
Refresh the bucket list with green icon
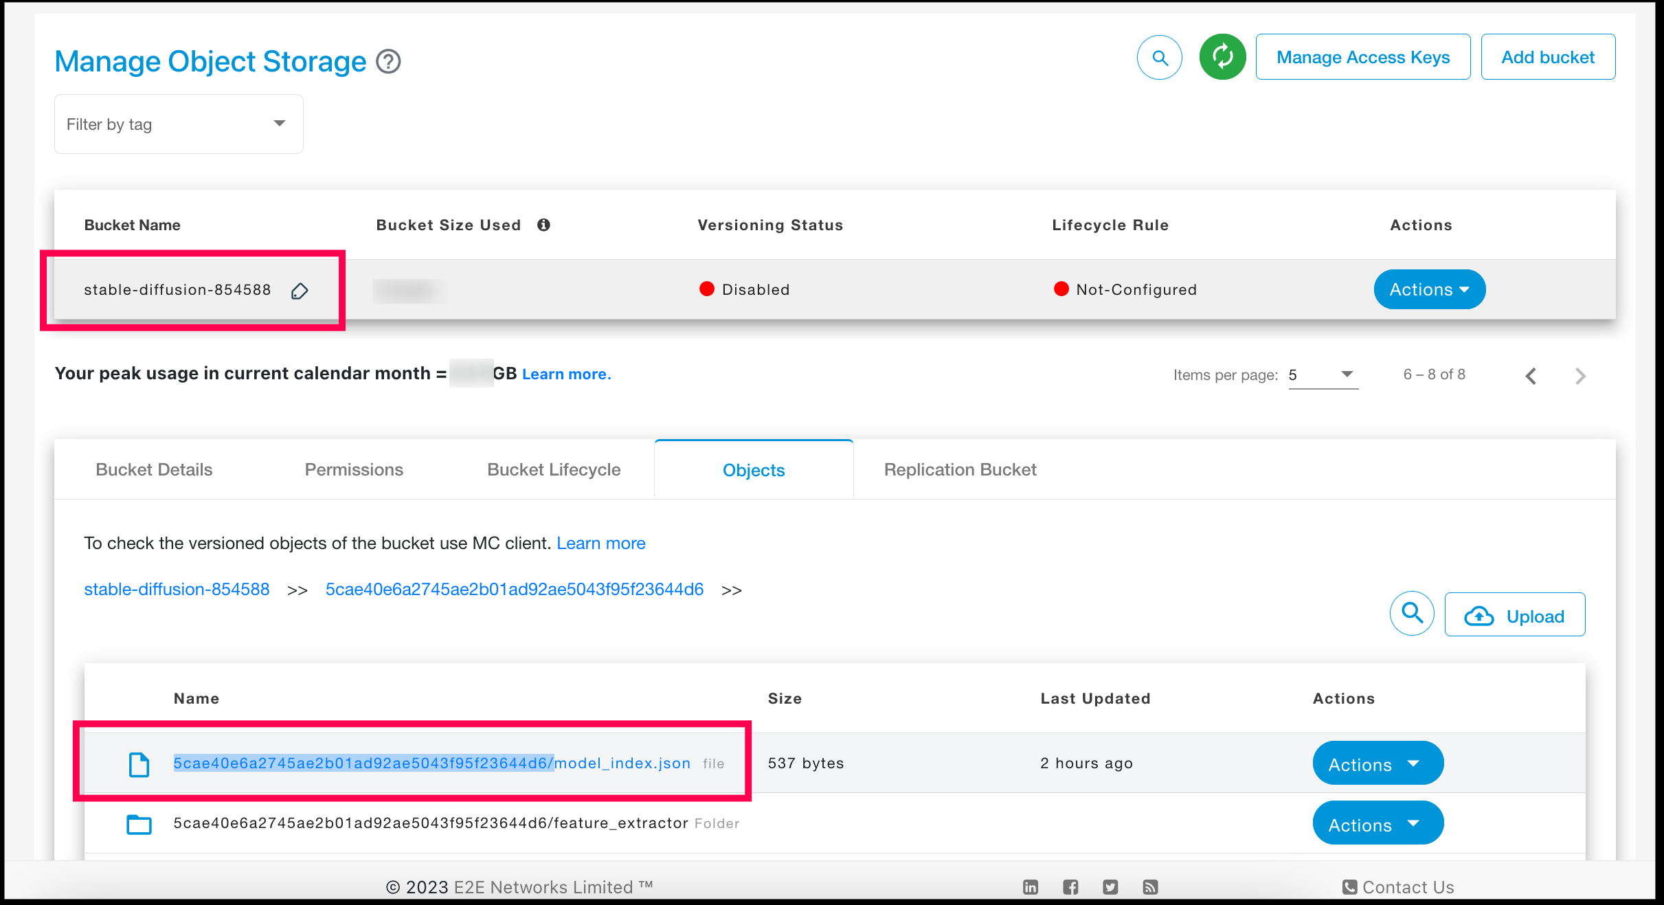tap(1223, 57)
